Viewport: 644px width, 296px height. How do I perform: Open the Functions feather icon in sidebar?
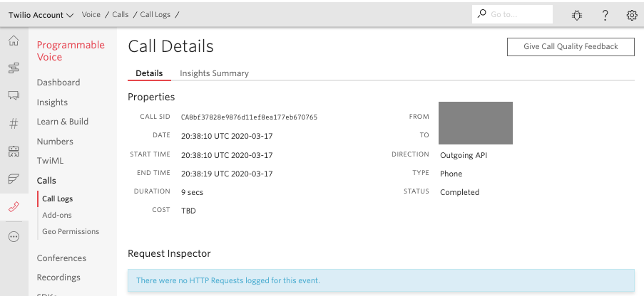pyautogui.click(x=14, y=179)
